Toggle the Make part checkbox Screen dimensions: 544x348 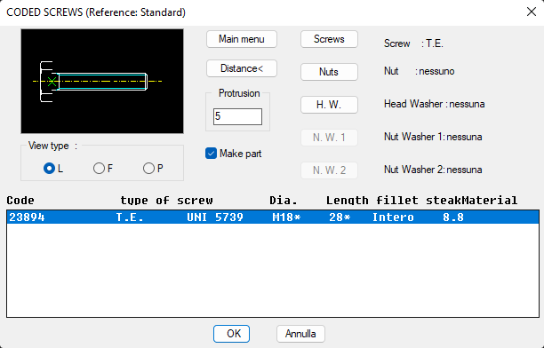pyautogui.click(x=211, y=154)
